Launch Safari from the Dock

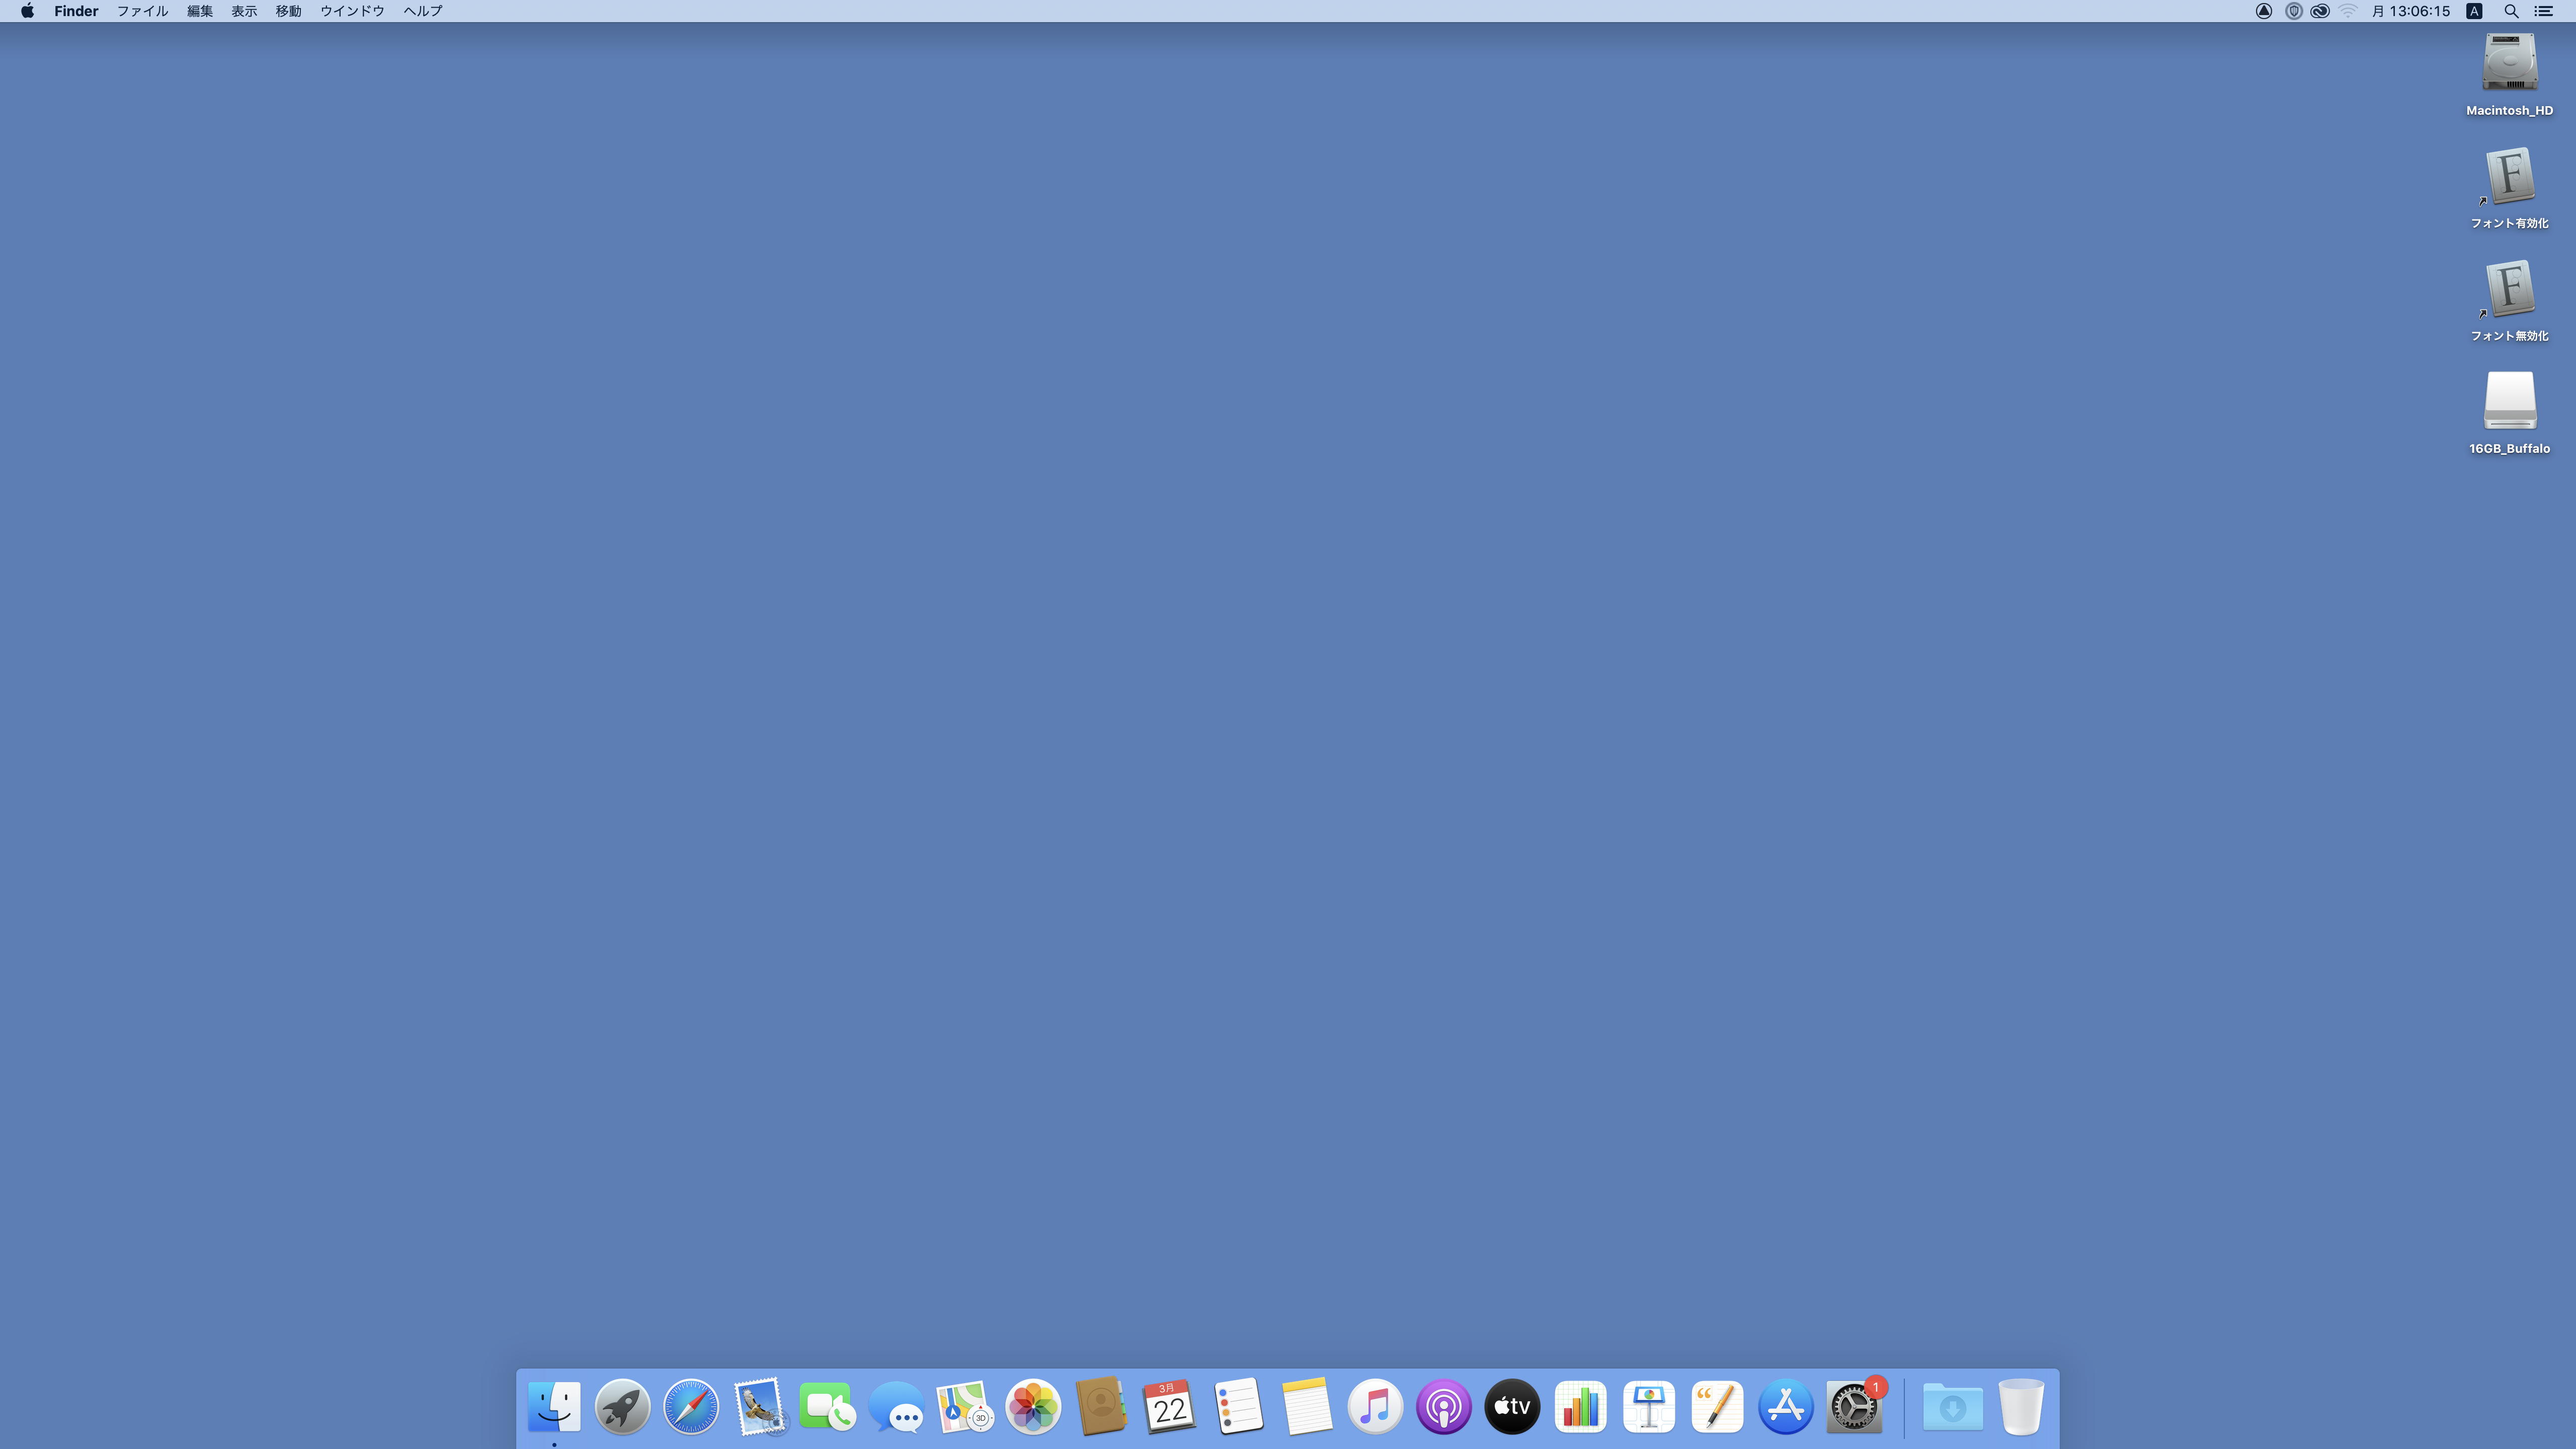[x=691, y=1407]
